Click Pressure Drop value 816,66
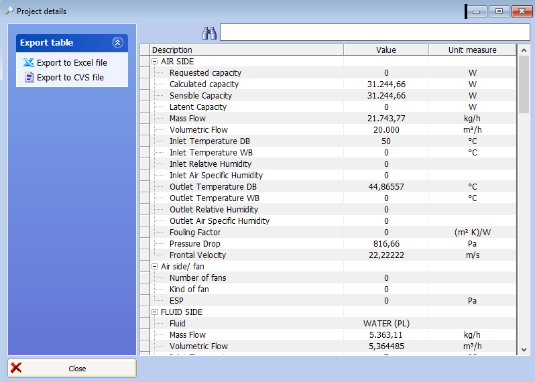 [386, 244]
